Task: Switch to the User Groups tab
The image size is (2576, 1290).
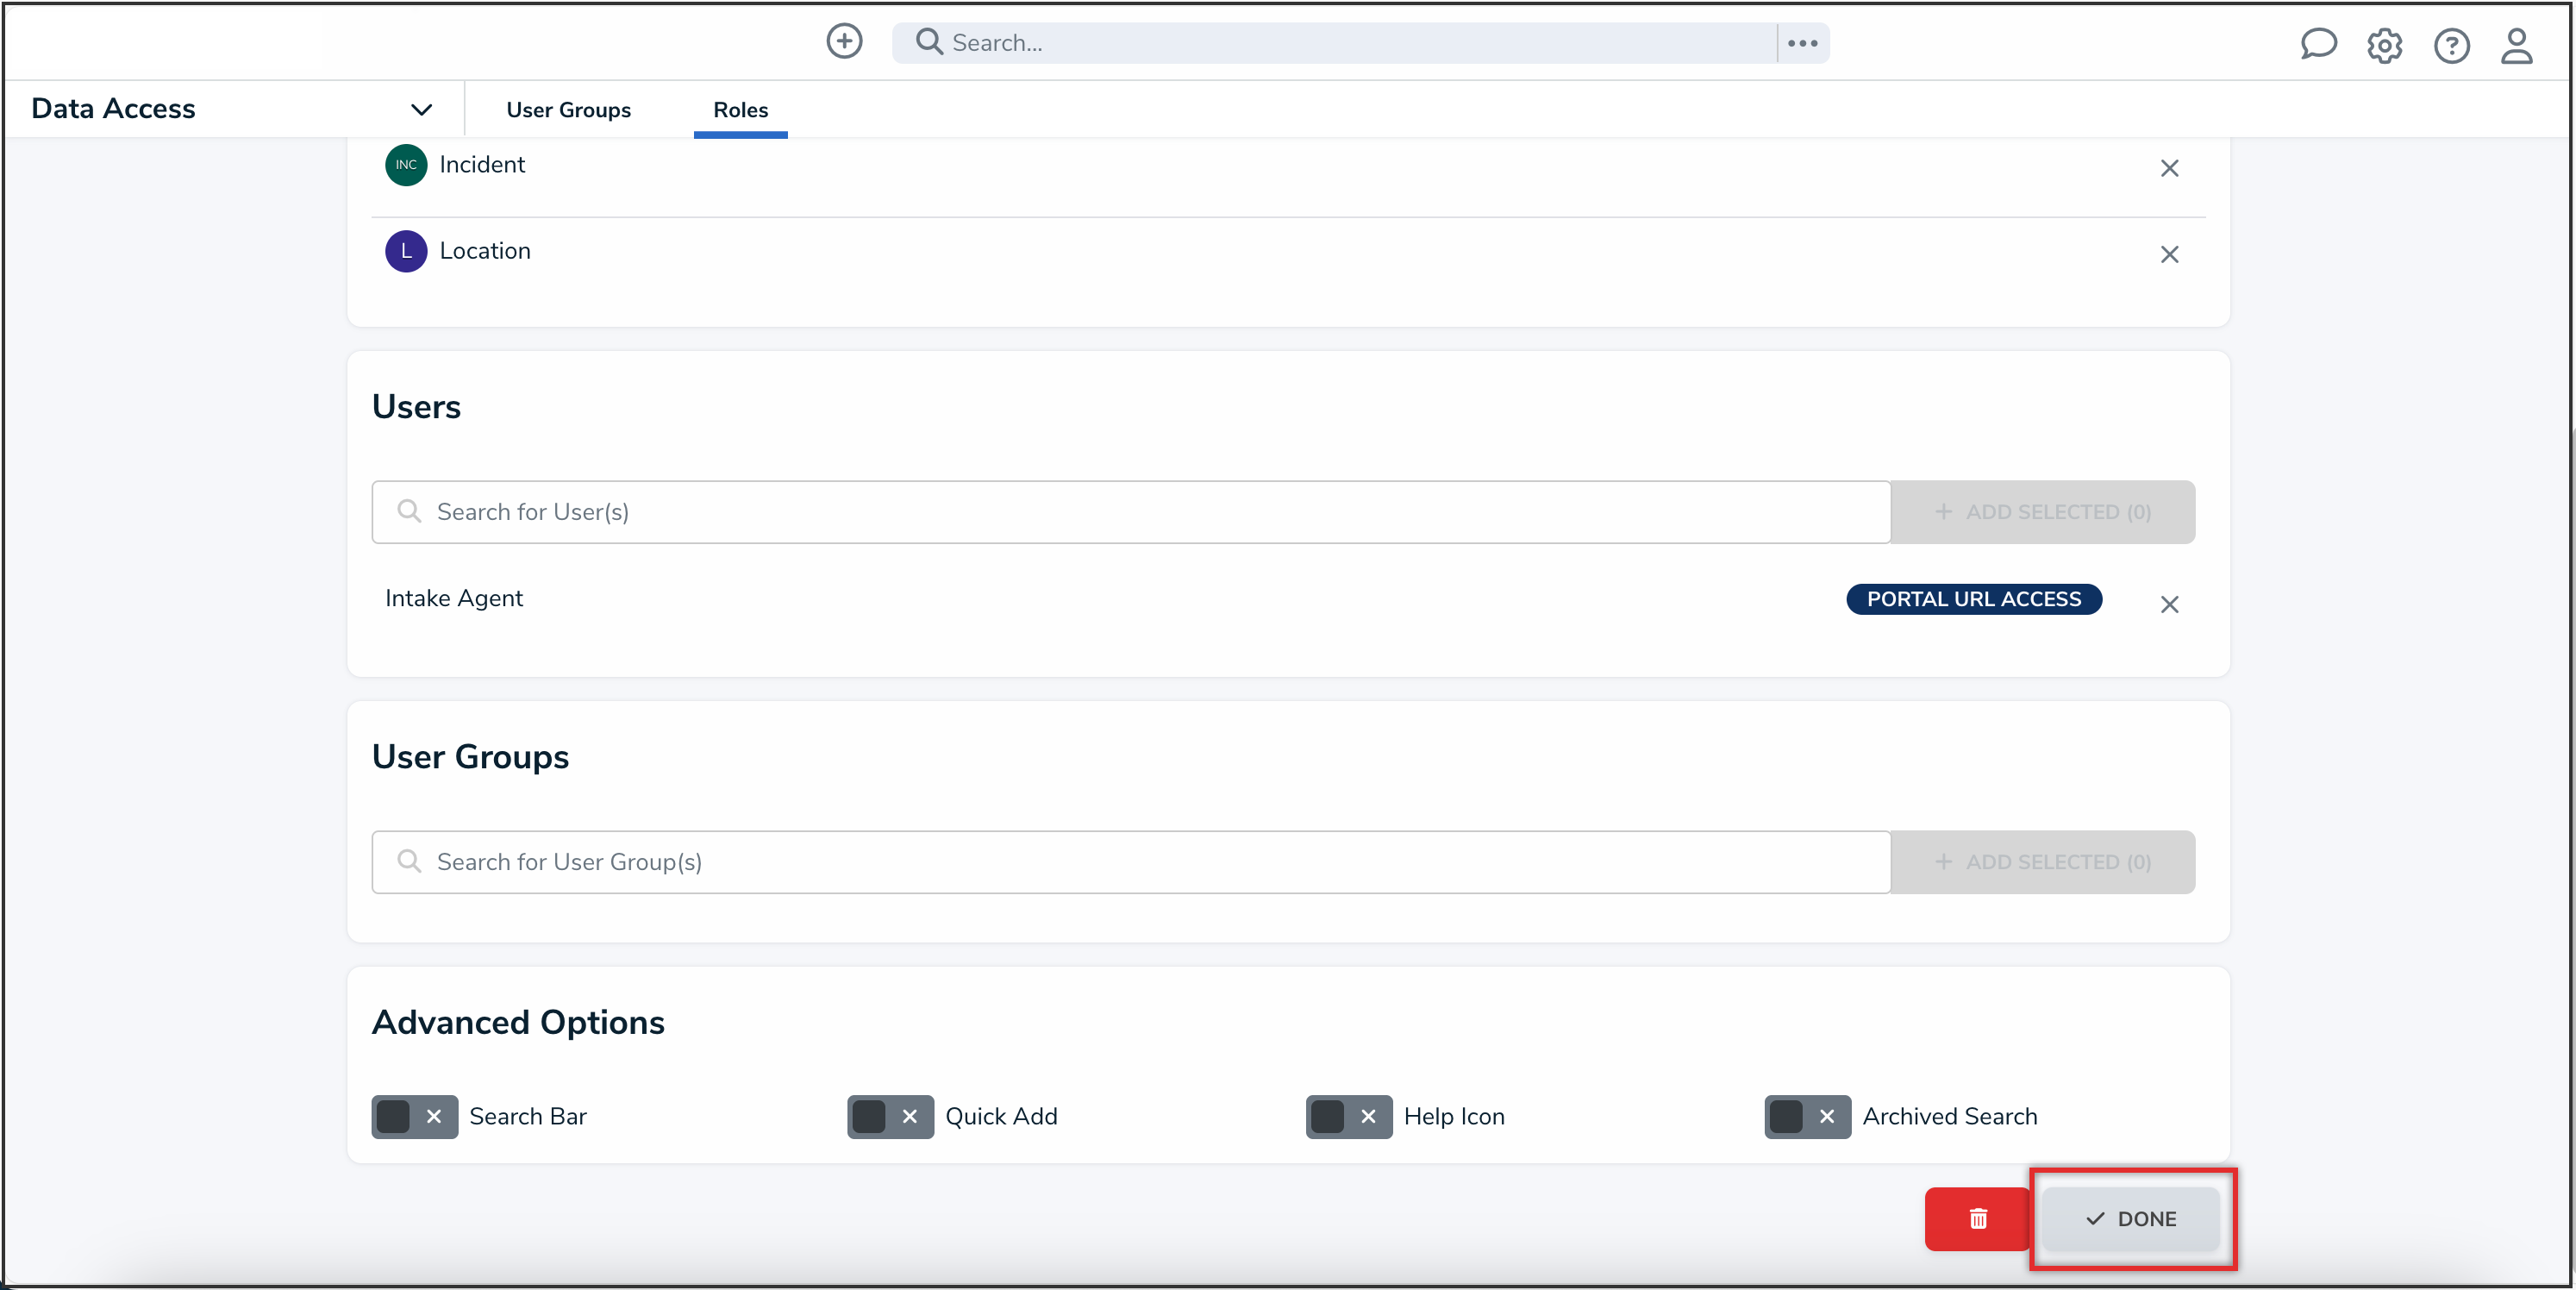Action: coord(568,110)
